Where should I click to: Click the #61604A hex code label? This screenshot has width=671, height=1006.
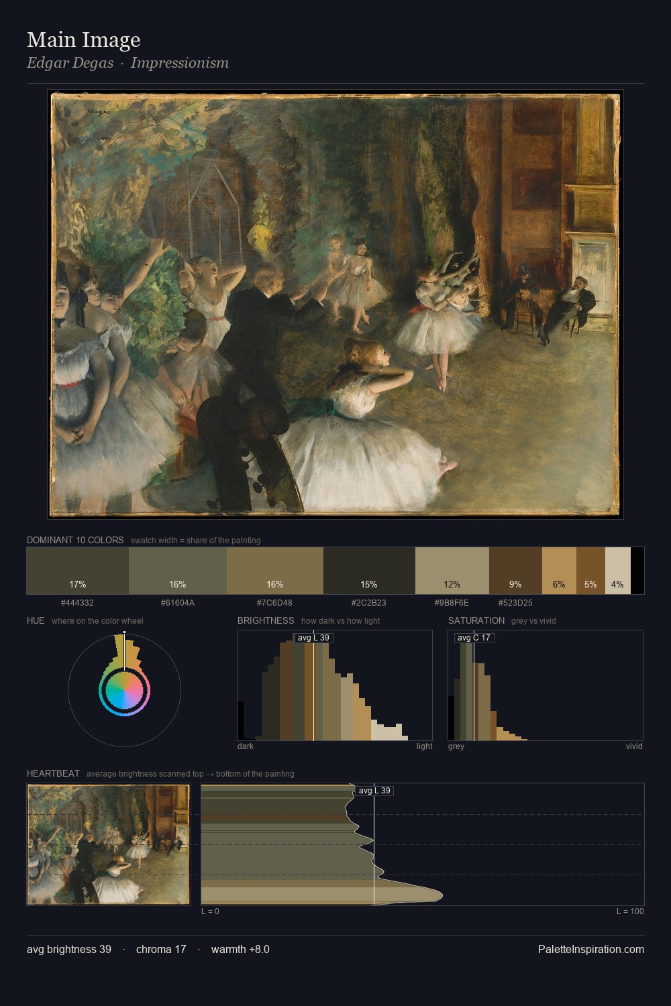coord(178,603)
